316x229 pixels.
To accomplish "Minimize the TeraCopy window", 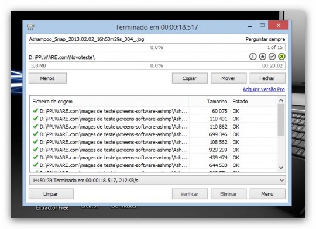I will coord(250,26).
